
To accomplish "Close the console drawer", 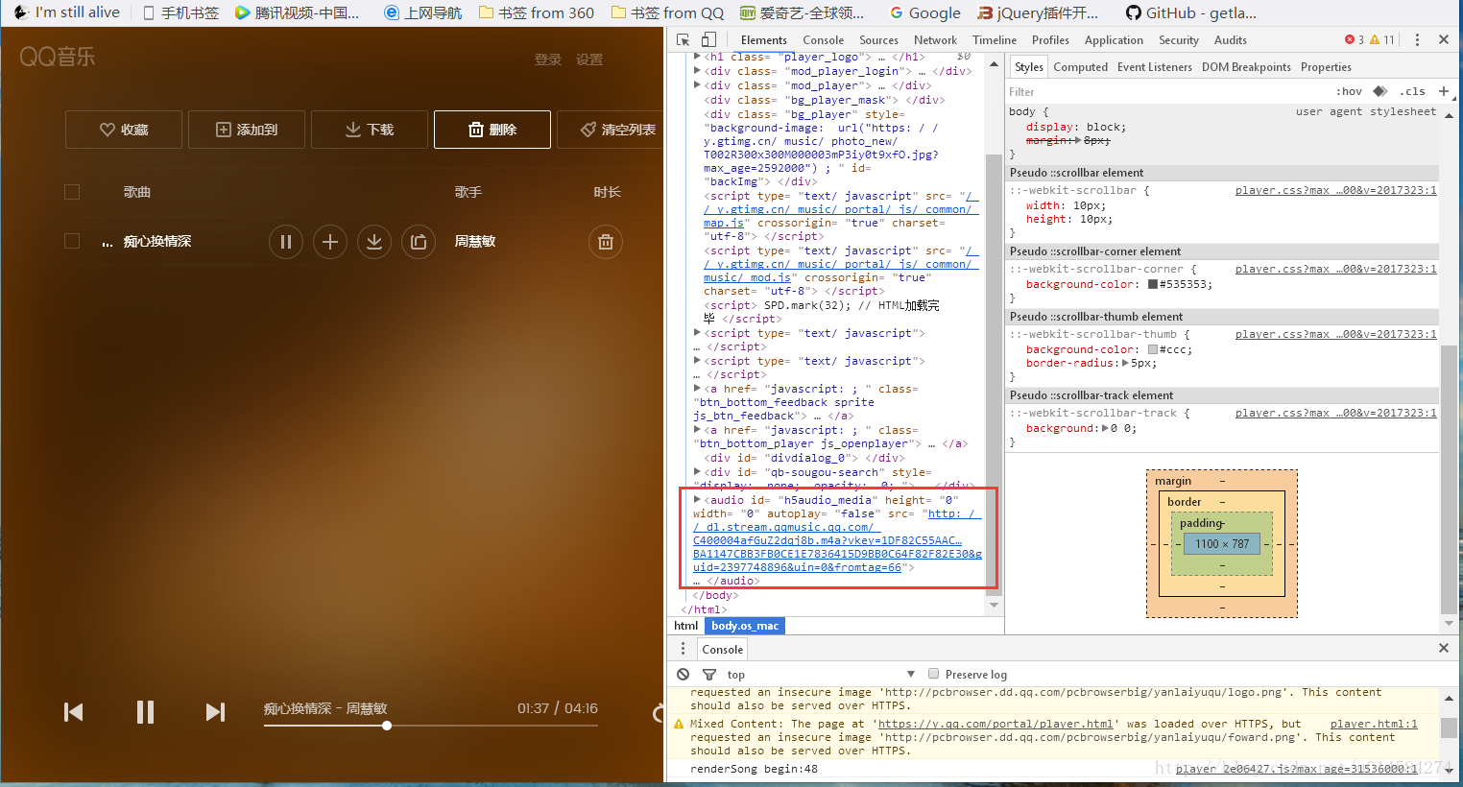I will tap(1443, 648).
